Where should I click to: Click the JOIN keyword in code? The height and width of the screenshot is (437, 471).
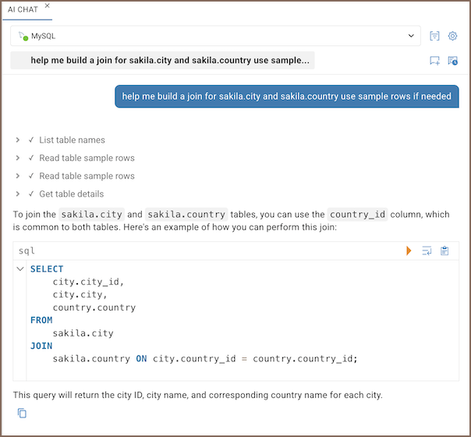(x=41, y=346)
